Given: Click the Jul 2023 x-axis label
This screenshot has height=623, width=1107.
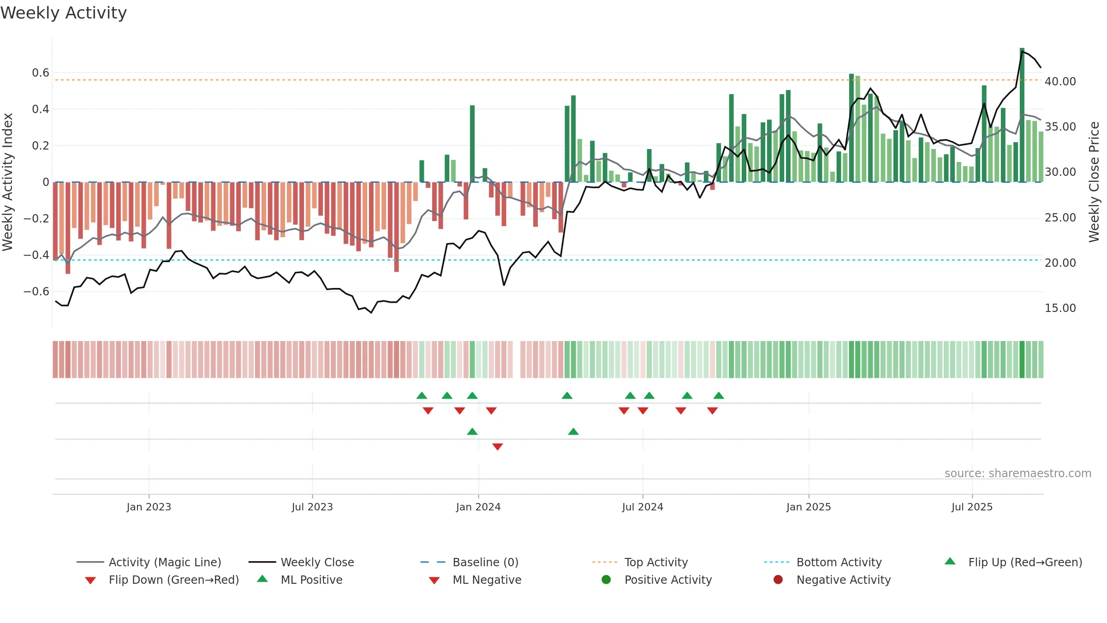Looking at the screenshot, I should [312, 507].
